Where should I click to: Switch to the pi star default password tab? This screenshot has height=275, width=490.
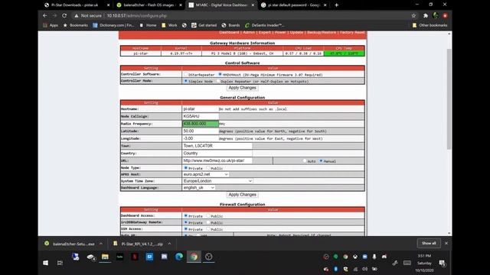click(x=291, y=5)
